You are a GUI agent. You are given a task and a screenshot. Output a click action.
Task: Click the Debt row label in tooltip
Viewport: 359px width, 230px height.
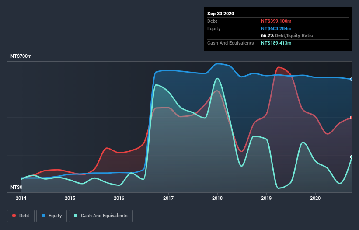pyautogui.click(x=212, y=21)
